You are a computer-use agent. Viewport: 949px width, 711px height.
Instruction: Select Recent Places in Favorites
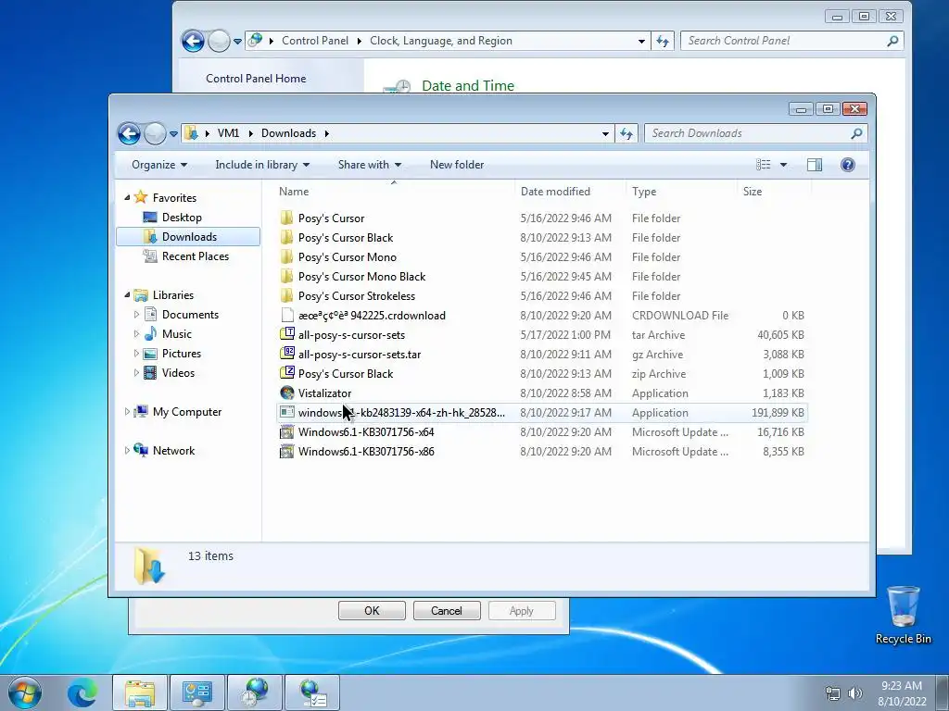(195, 256)
